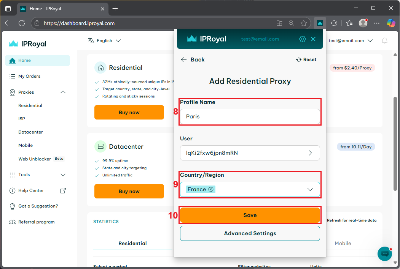The image size is (400, 269).
Task: Switch to the Residential statistics tab
Action: point(133,243)
